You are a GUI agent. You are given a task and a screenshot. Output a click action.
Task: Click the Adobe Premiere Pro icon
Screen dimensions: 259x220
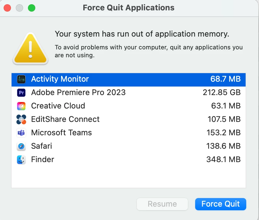tap(21, 93)
